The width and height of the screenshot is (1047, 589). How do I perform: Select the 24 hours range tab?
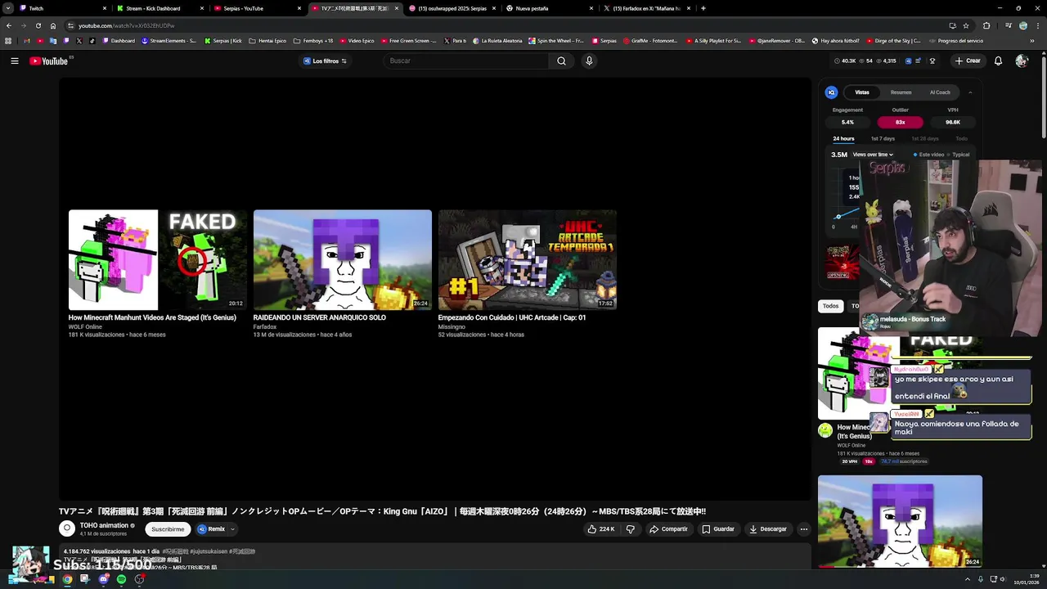[843, 139]
